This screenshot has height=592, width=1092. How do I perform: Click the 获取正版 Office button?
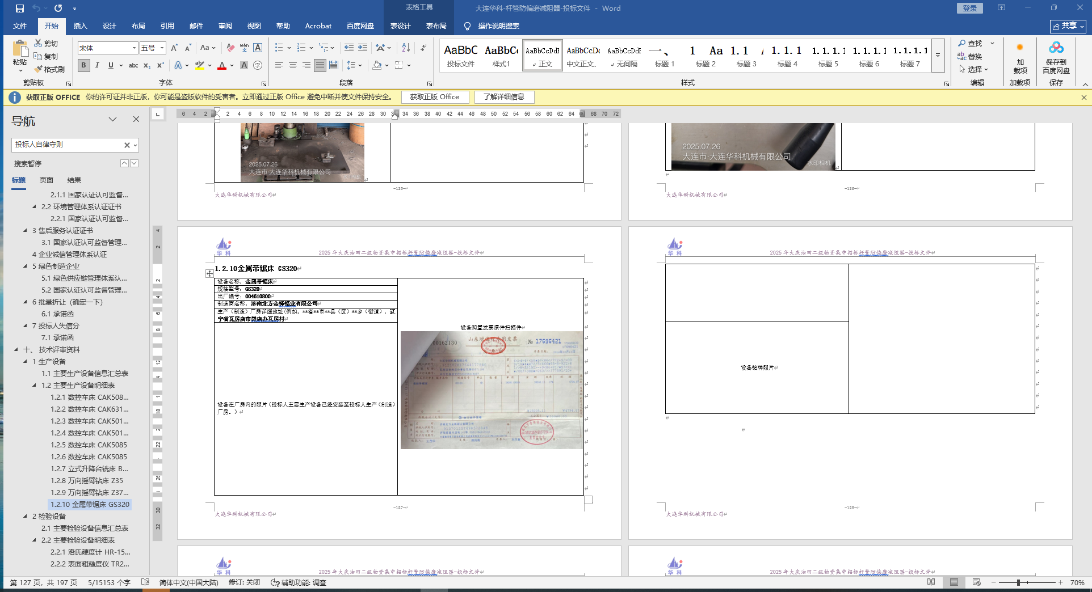[x=435, y=97]
